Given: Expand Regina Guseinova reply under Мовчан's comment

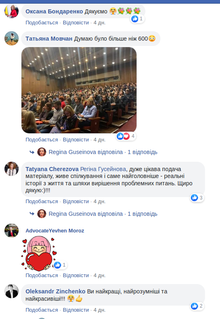Looking at the screenshot, I should click(103, 152).
